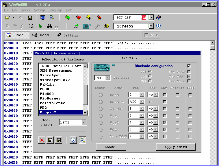Open the File menu

tap(6, 10)
